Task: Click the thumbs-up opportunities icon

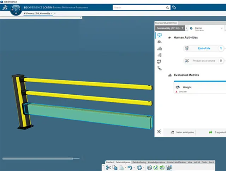Action: click(210, 132)
